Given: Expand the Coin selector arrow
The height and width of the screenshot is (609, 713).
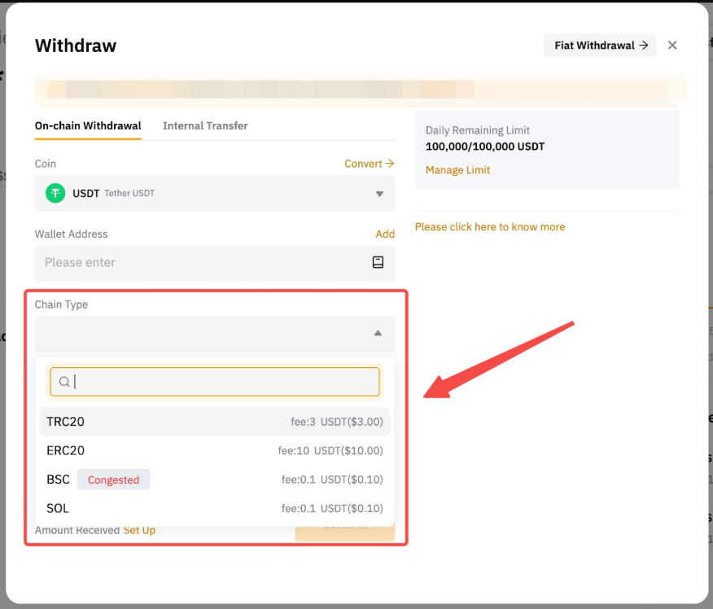Looking at the screenshot, I should pos(379,194).
